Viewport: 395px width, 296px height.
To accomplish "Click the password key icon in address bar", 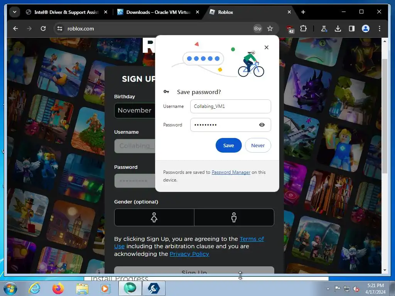I will (257, 29).
